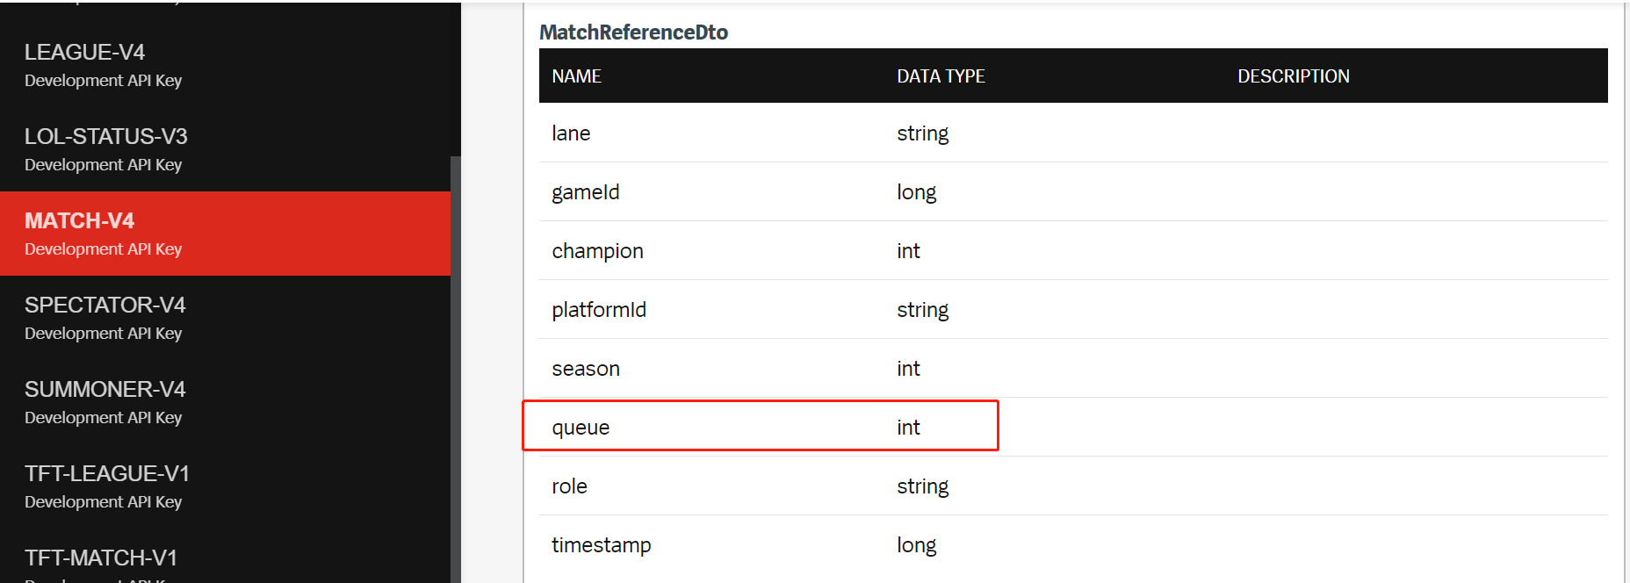This screenshot has width=1630, height=583.
Task: Select the gameId table row
Action: (x=586, y=191)
